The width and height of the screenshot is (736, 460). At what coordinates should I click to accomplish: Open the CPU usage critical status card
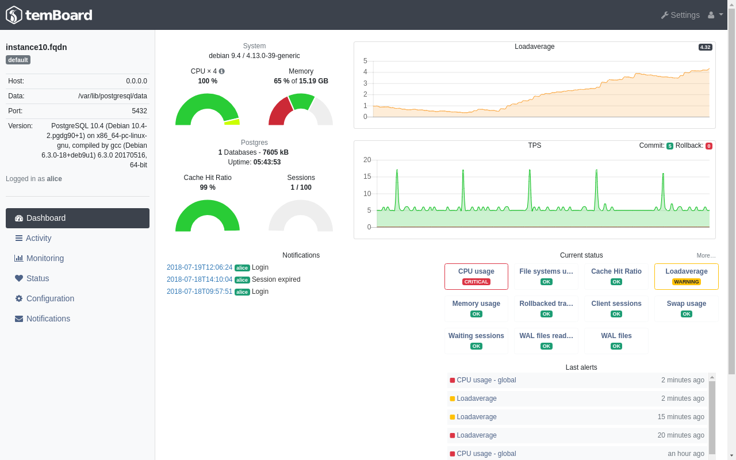476,277
